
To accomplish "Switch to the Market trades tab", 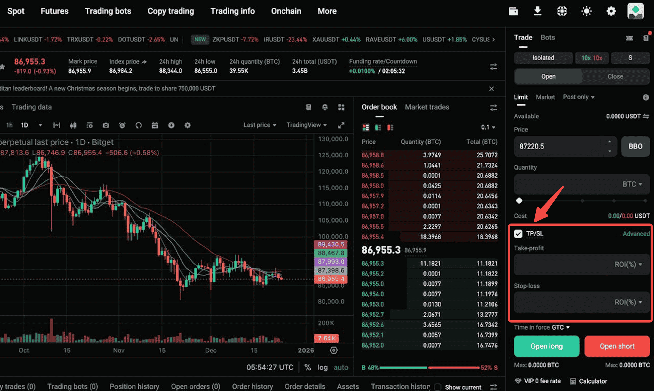I will tap(427, 107).
